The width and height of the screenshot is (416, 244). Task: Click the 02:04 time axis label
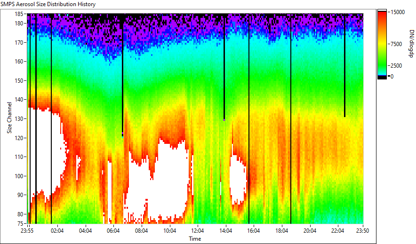tap(57, 231)
